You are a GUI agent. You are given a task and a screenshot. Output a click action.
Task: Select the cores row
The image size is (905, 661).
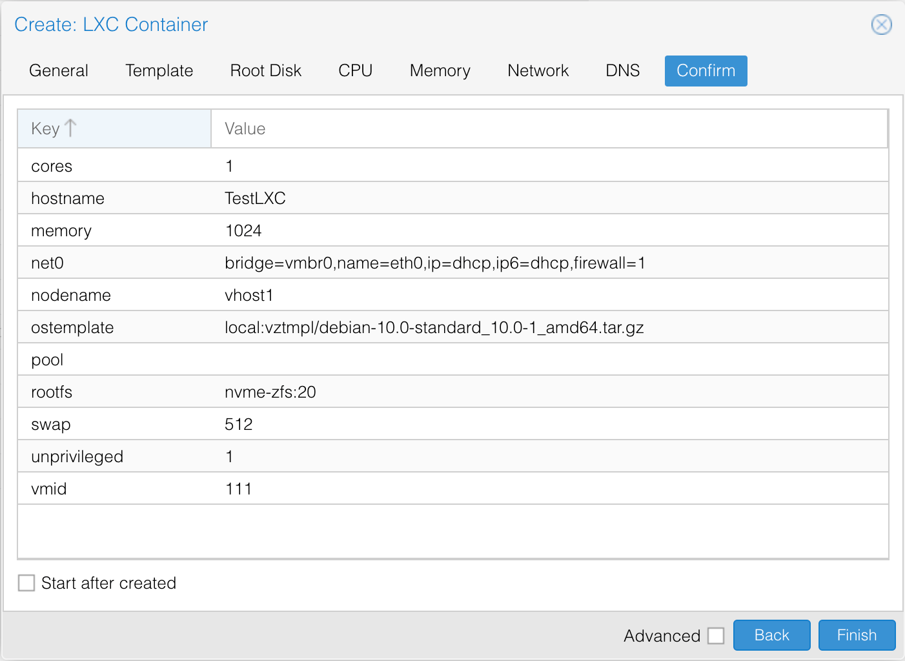[453, 166]
